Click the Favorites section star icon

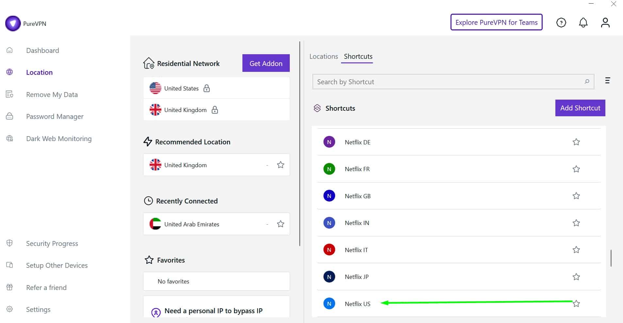(149, 260)
